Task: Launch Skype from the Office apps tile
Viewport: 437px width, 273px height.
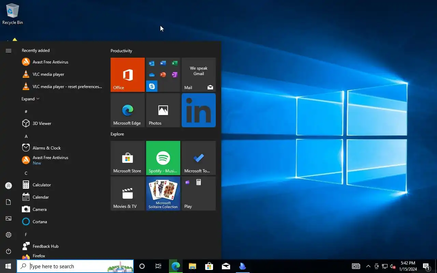Action: [x=152, y=86]
